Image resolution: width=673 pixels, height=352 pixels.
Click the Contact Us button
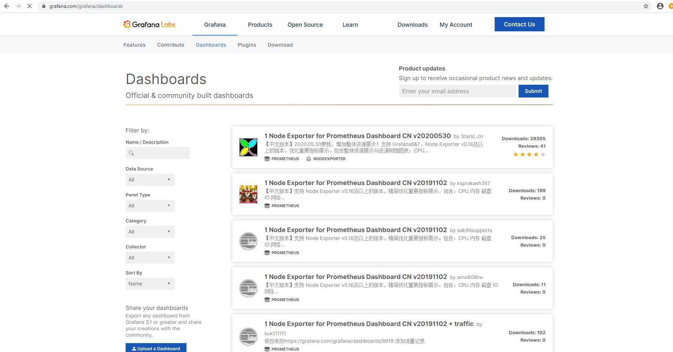click(x=519, y=24)
